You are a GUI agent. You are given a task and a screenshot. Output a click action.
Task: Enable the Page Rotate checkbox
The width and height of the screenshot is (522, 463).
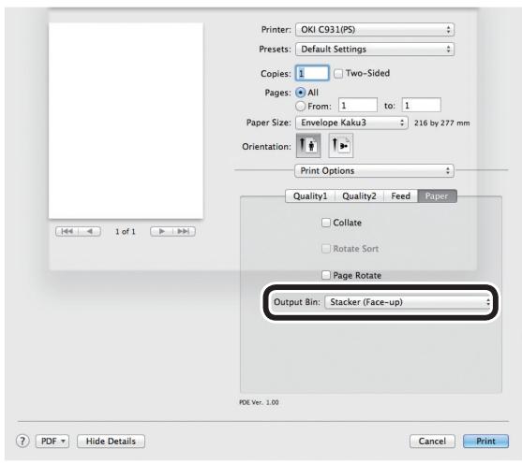tap(326, 275)
